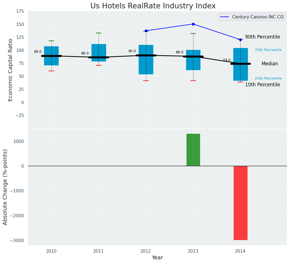Screen dimensions: 290x263
Task: Select the Economic Capital Ratio axis label
Action: coord(11,70)
